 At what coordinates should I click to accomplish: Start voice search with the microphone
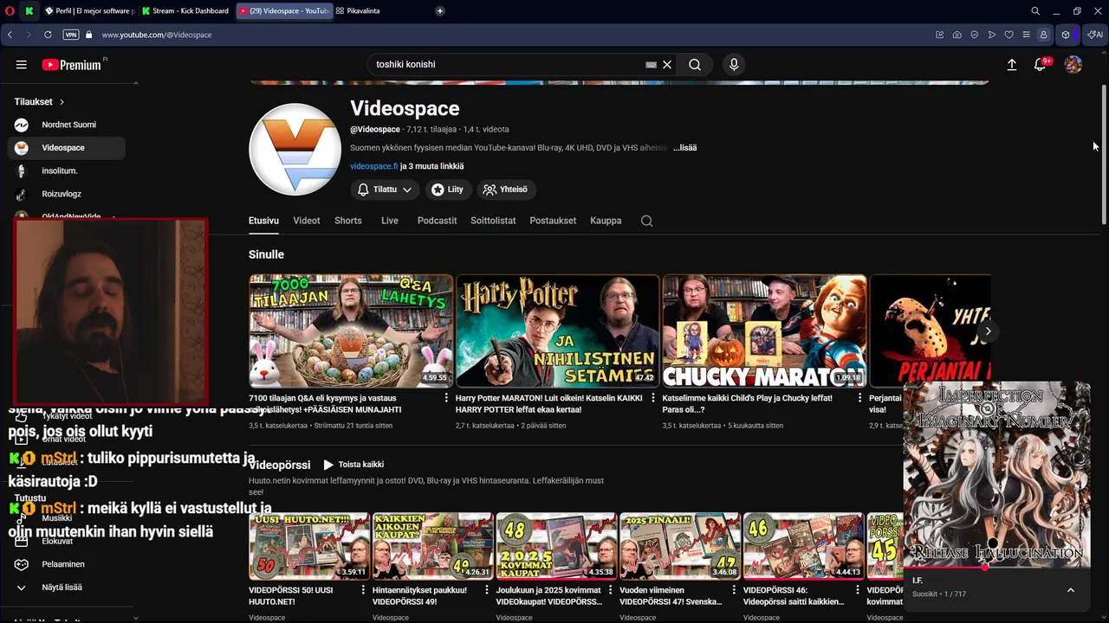pos(734,65)
